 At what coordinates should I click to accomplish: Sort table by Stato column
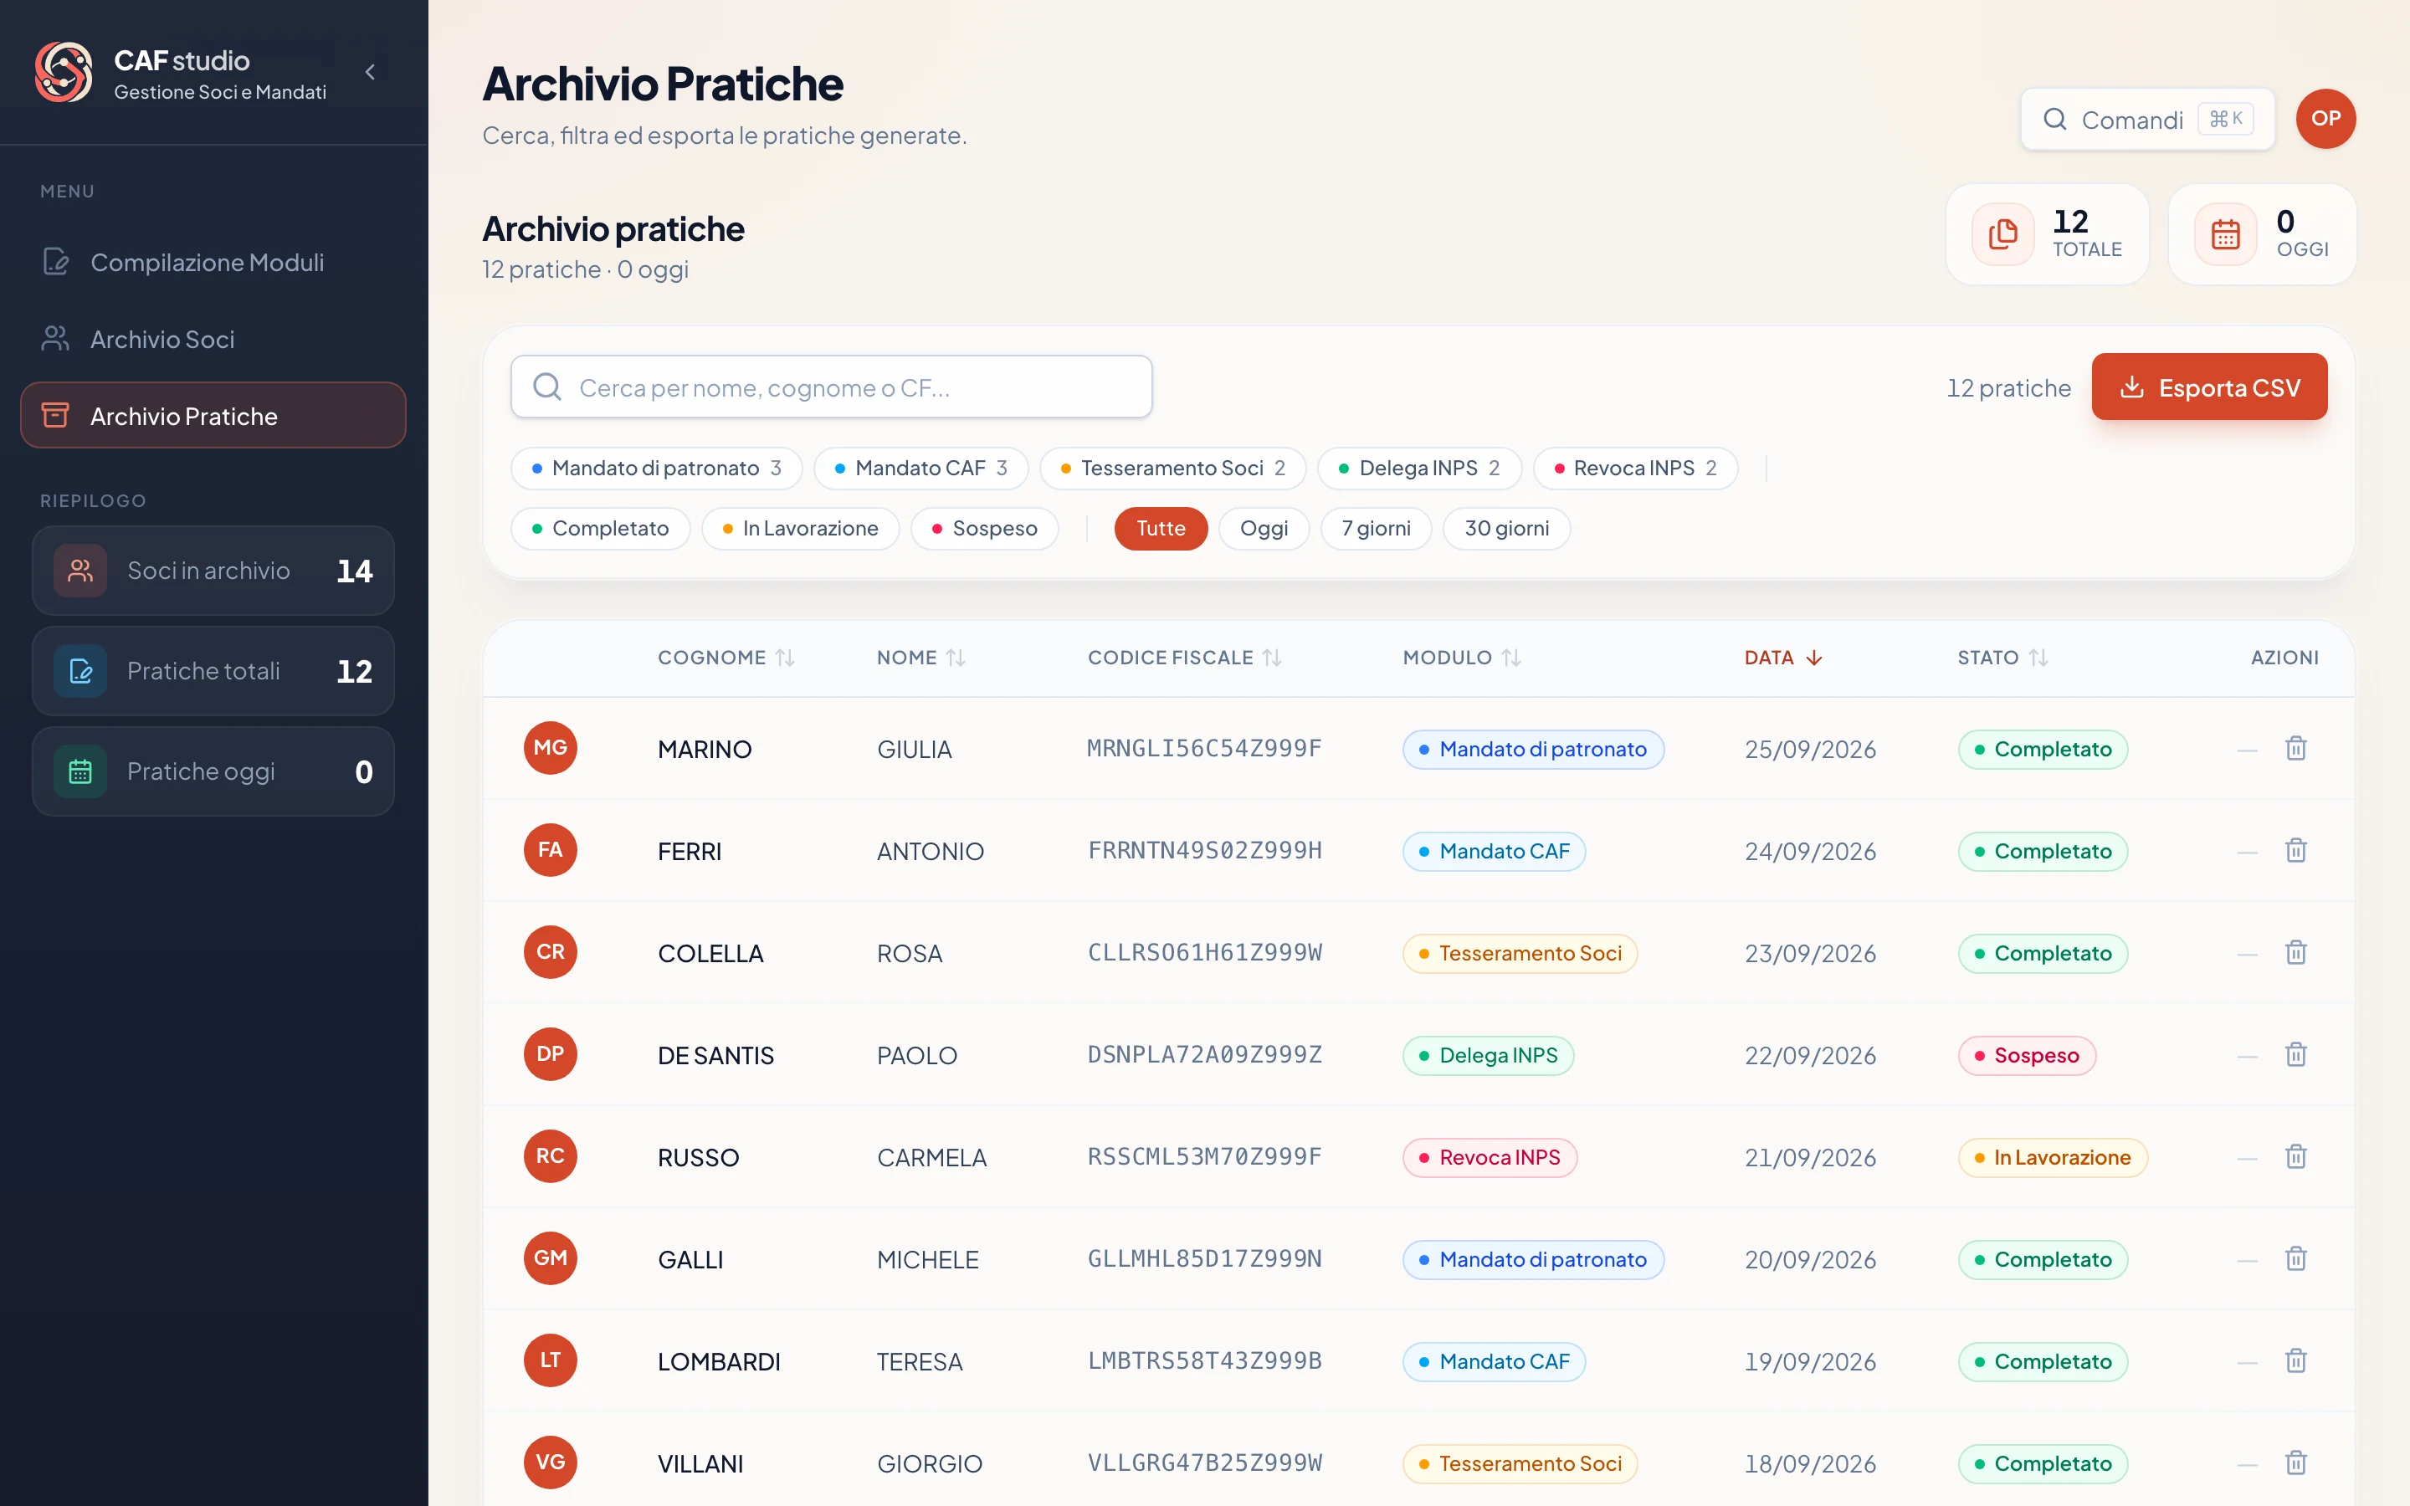[2002, 658]
